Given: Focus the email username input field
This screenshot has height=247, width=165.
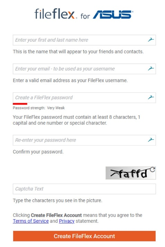Looking at the screenshot, I should (84, 69).
